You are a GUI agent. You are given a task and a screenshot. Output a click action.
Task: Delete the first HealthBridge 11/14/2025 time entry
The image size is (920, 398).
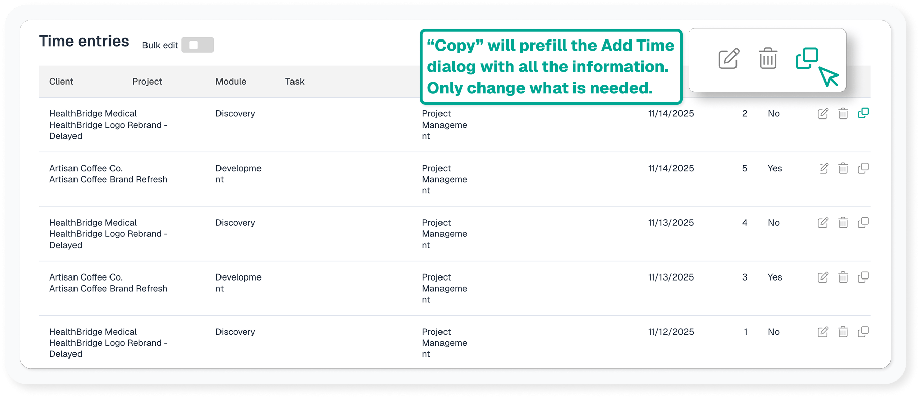[843, 114]
